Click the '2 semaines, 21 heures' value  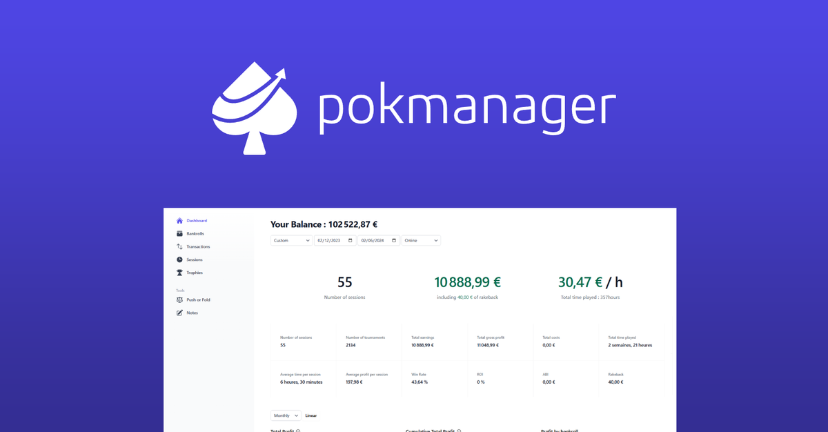point(630,345)
